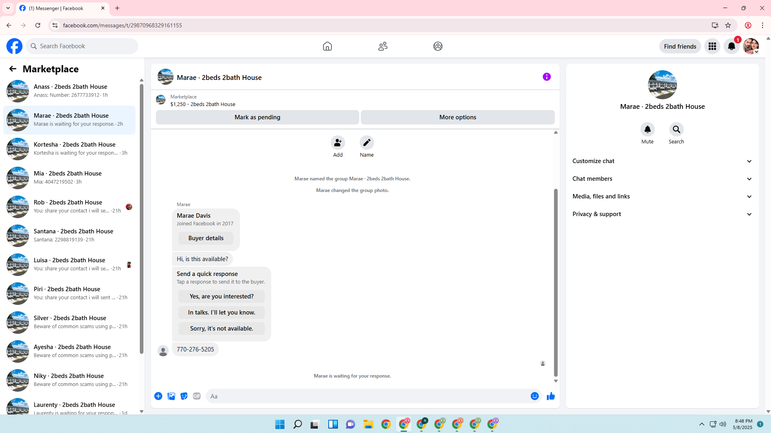Viewport: 771px width, 433px height.
Task: Open the Facebook home icon
Action: click(327, 46)
